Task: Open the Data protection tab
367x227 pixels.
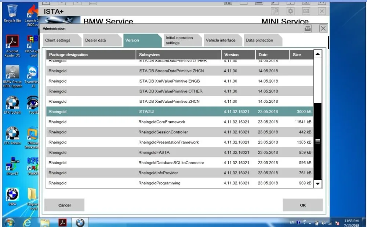Action: pos(263,40)
